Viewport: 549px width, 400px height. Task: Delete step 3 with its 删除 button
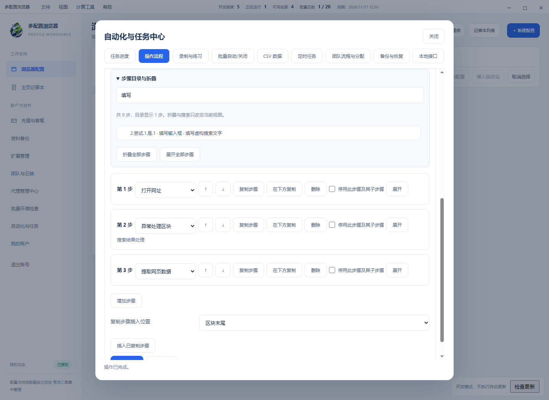[316, 270]
